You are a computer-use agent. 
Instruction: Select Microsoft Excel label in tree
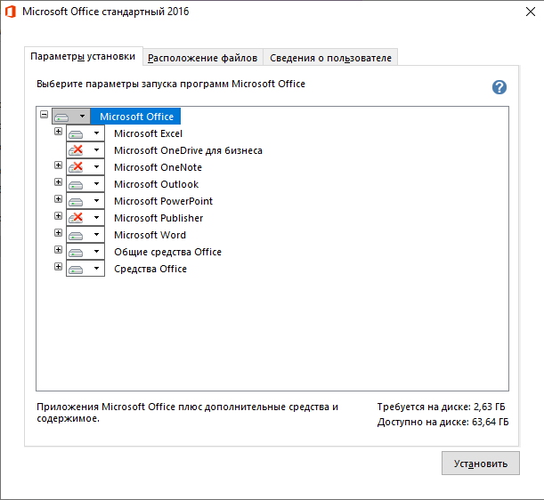tap(148, 133)
